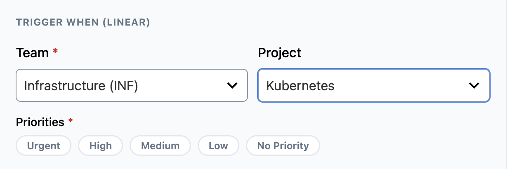This screenshot has width=510, height=169.
Task: Toggle the Urgent priority chip
Action: pos(44,146)
